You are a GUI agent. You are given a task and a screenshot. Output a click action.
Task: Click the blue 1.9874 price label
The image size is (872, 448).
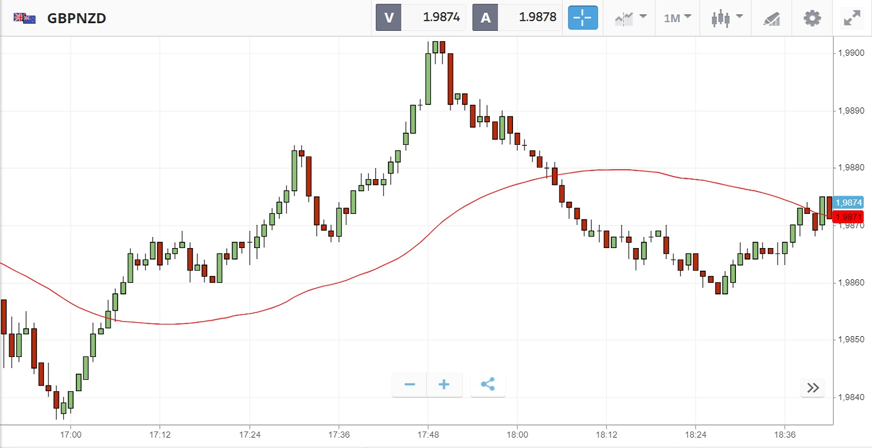(x=848, y=202)
